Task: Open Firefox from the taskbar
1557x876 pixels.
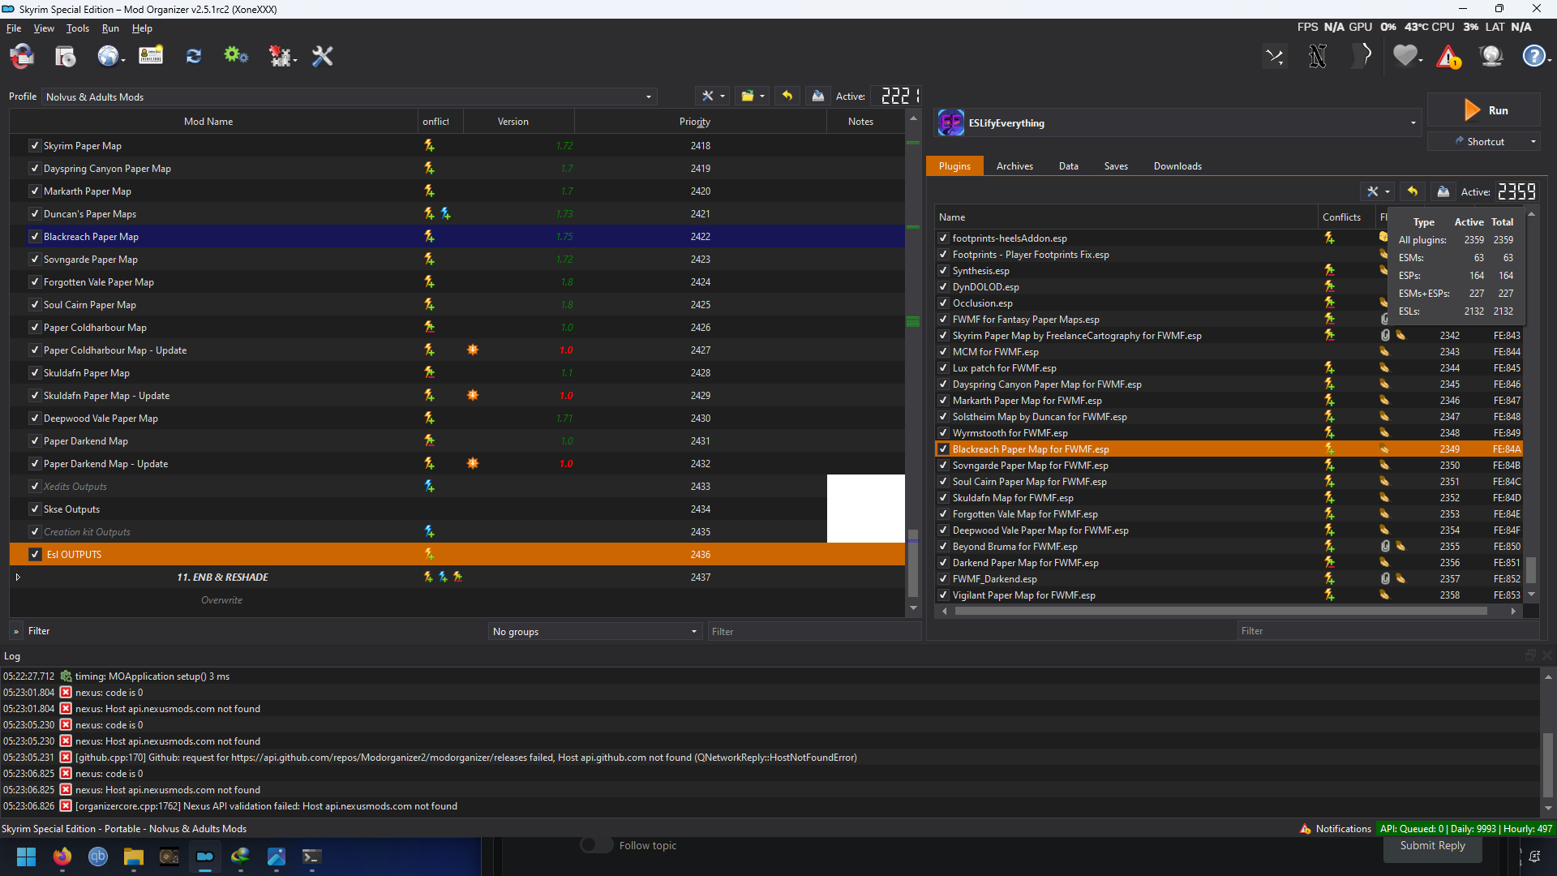Action: coord(62,857)
